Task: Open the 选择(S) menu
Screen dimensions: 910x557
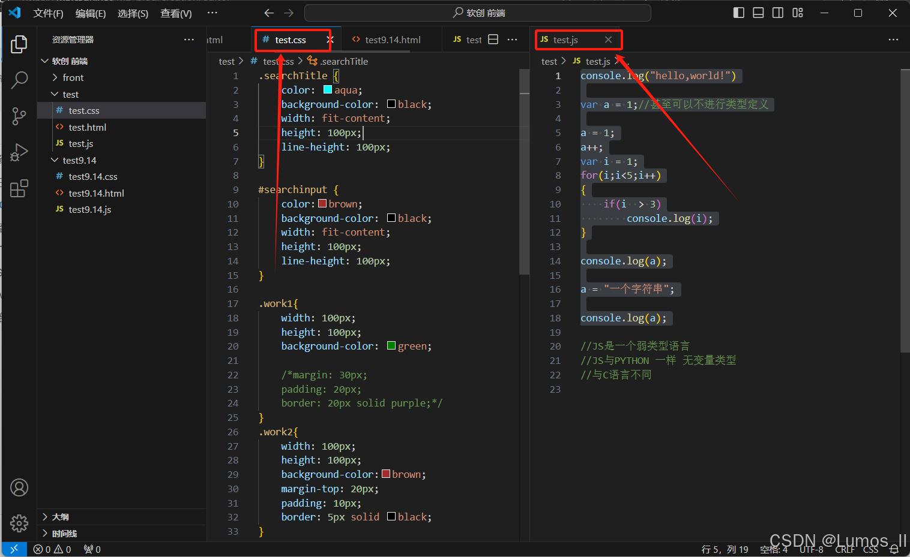Action: pos(133,13)
